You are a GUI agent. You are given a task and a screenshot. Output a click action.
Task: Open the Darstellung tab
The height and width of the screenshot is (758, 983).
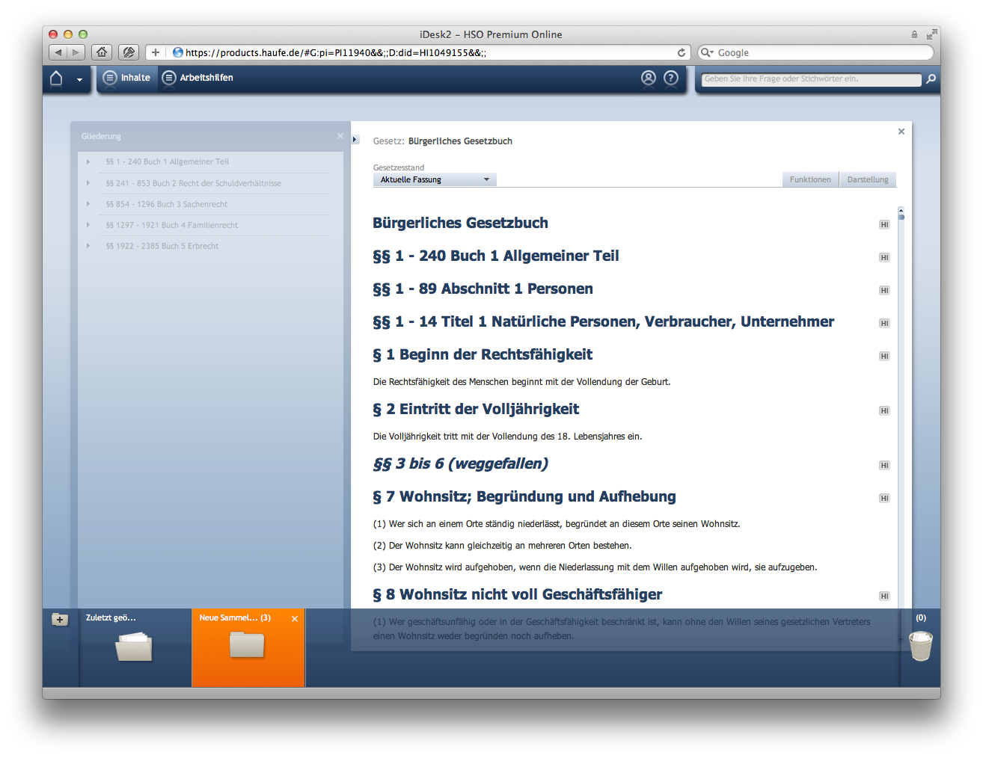click(x=868, y=179)
